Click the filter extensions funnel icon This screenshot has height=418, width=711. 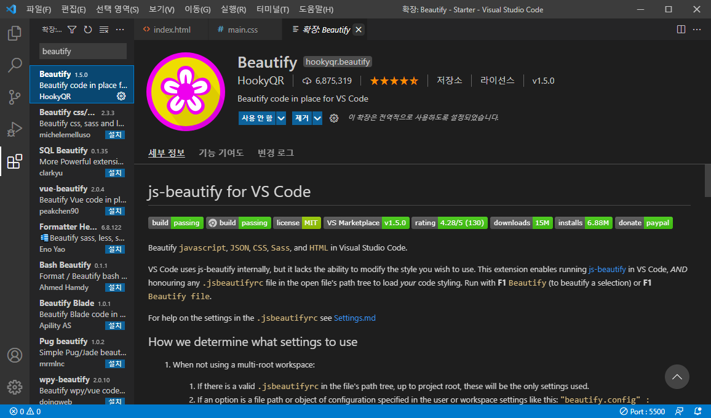click(x=71, y=30)
